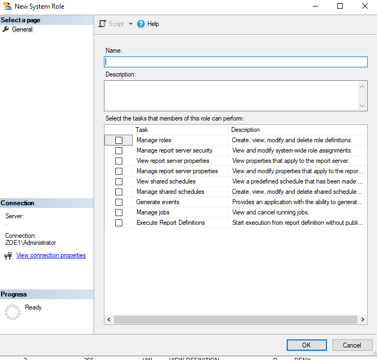This screenshot has width=377, height=360.
Task: Check the Manage jobs checkbox
Action: (119, 213)
